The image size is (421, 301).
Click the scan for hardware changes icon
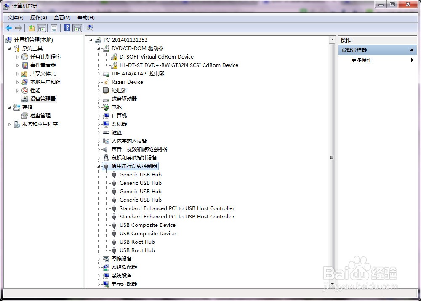(90, 28)
